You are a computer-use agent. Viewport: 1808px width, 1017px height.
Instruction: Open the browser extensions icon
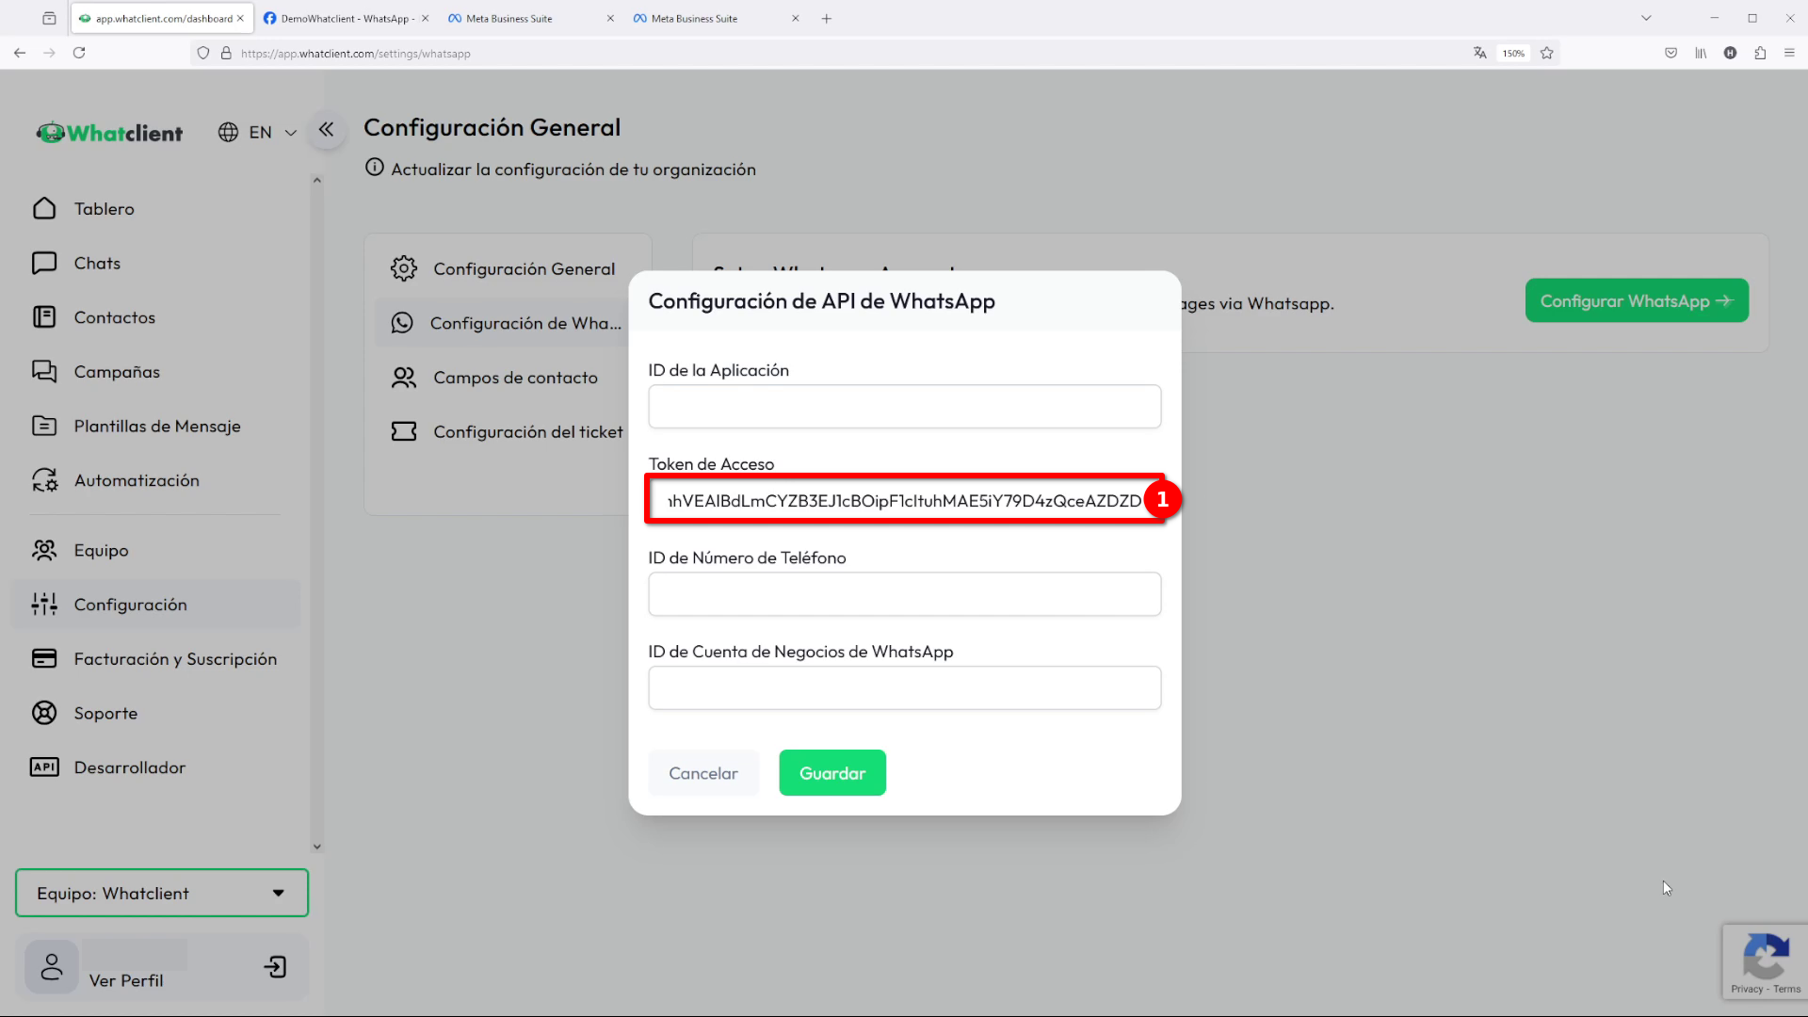click(x=1760, y=54)
